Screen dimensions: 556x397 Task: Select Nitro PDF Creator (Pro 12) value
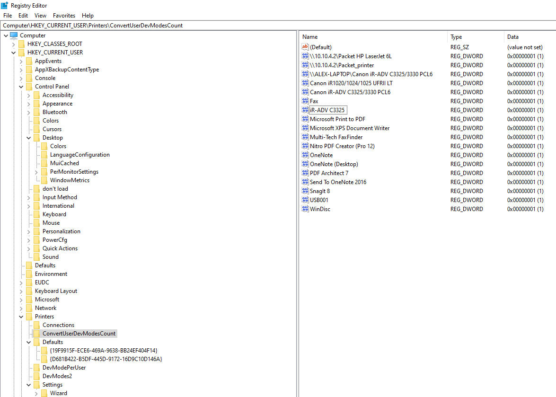(x=342, y=146)
